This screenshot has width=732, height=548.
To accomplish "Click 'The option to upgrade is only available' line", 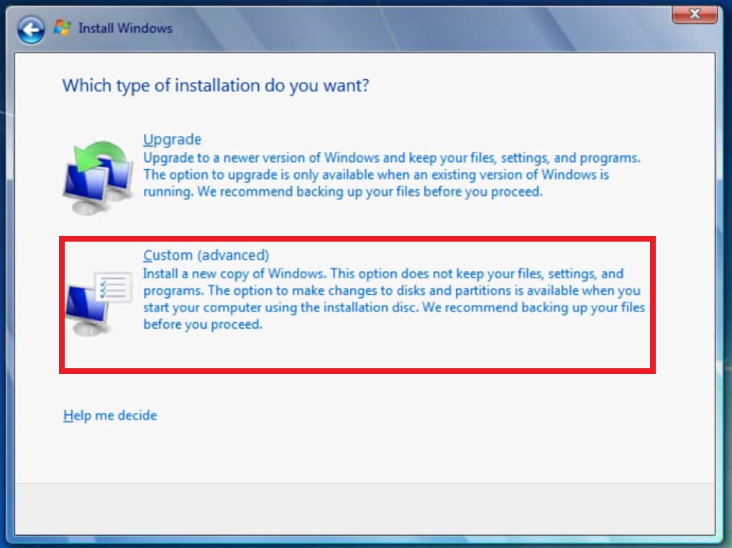I will pyautogui.click(x=376, y=175).
